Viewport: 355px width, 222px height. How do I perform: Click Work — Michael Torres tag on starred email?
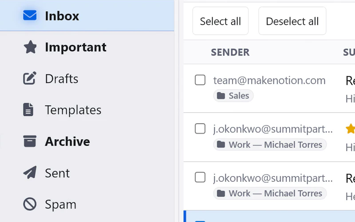(x=270, y=145)
